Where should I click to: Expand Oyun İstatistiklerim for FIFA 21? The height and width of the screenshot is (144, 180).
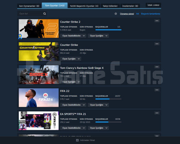(73, 128)
